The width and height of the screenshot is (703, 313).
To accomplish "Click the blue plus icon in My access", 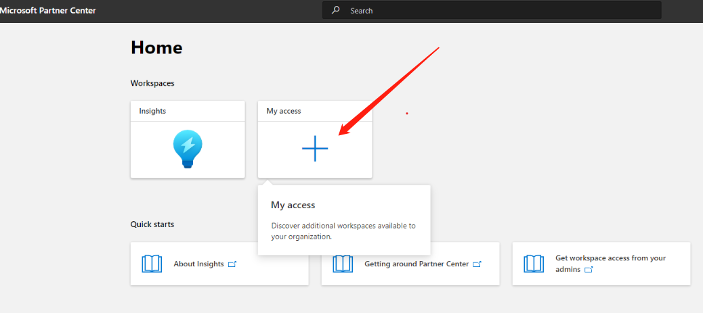I will (x=315, y=148).
